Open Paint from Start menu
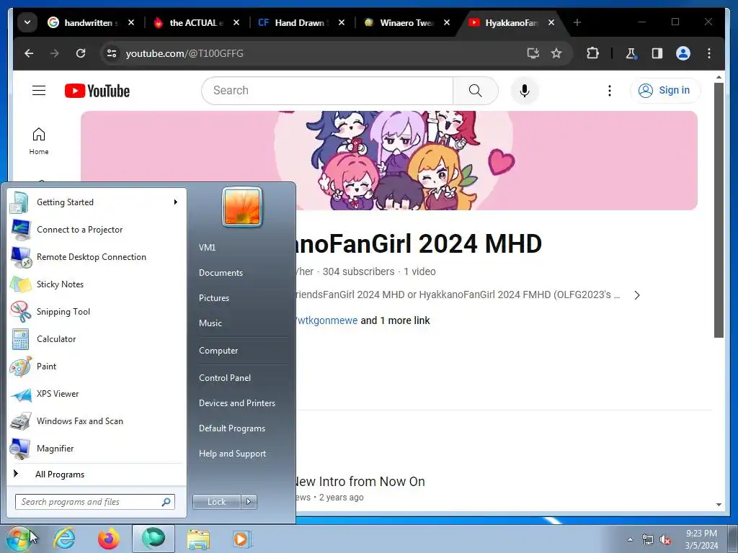Image resolution: width=738 pixels, height=553 pixels. 96,367
